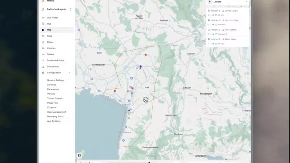Click the vehicle-3 bus icon

(x=209, y=39)
